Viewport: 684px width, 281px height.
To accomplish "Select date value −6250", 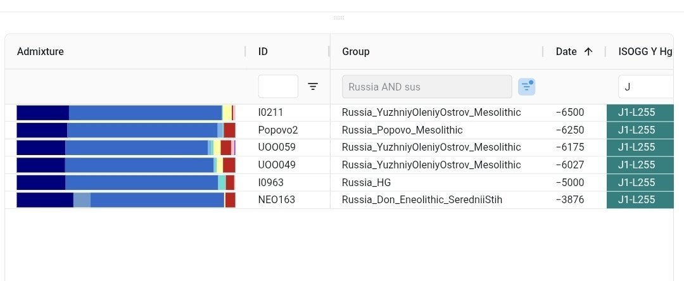I will coord(570,130).
